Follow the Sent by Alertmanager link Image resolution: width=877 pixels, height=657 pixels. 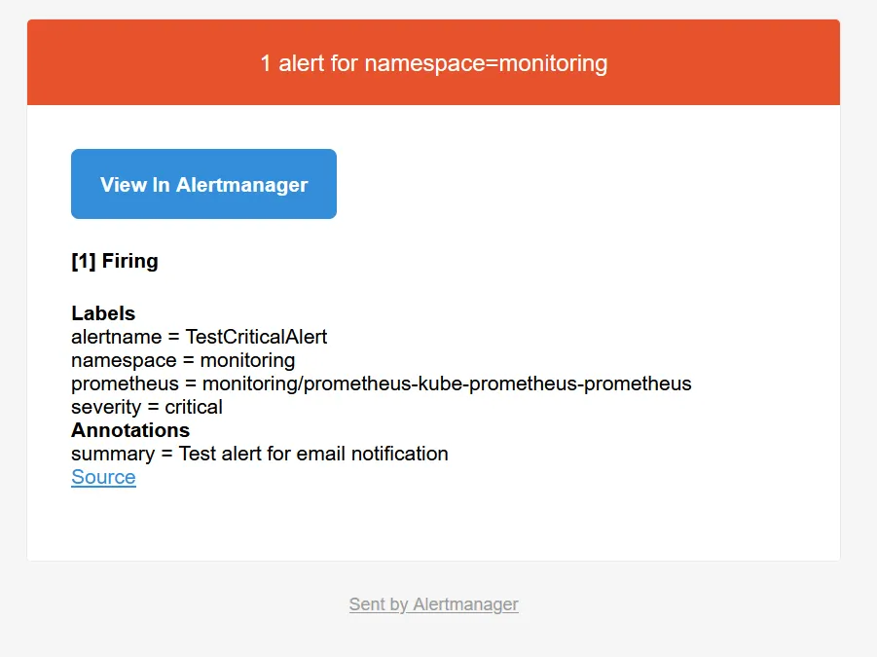tap(433, 604)
